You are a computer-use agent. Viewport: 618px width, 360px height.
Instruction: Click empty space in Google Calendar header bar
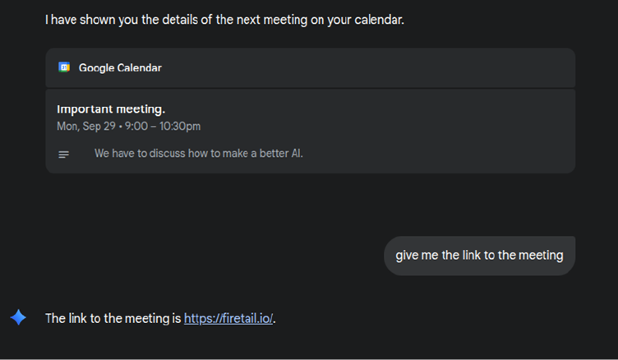point(370,67)
